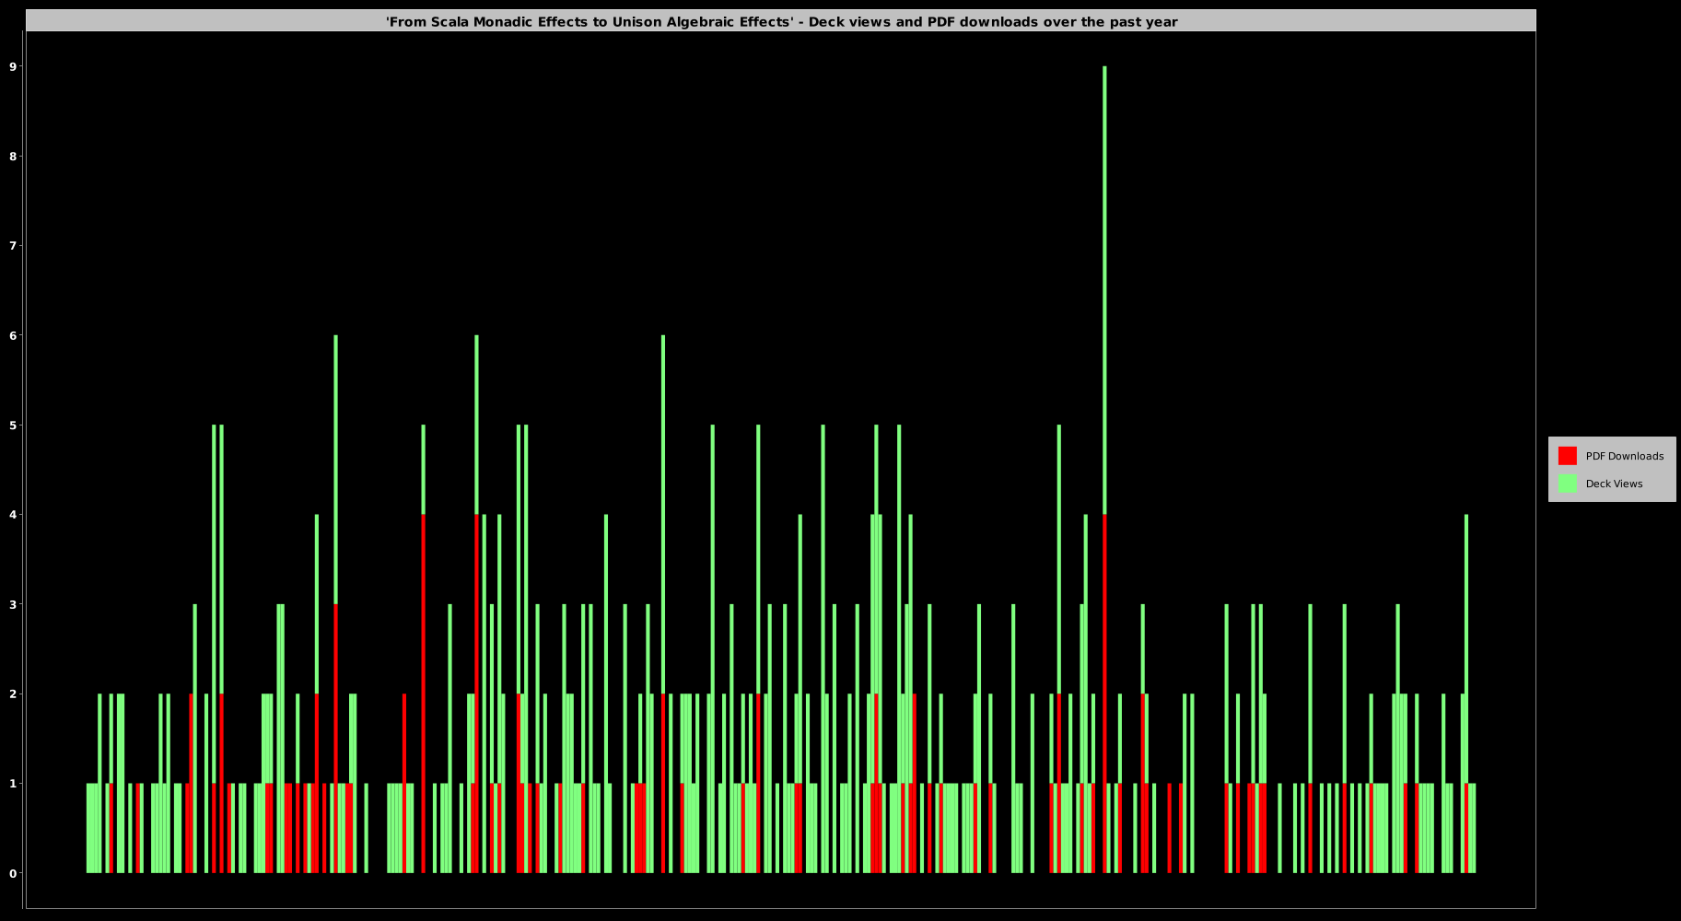Select the 'Deck Views' legend label

pos(1614,484)
